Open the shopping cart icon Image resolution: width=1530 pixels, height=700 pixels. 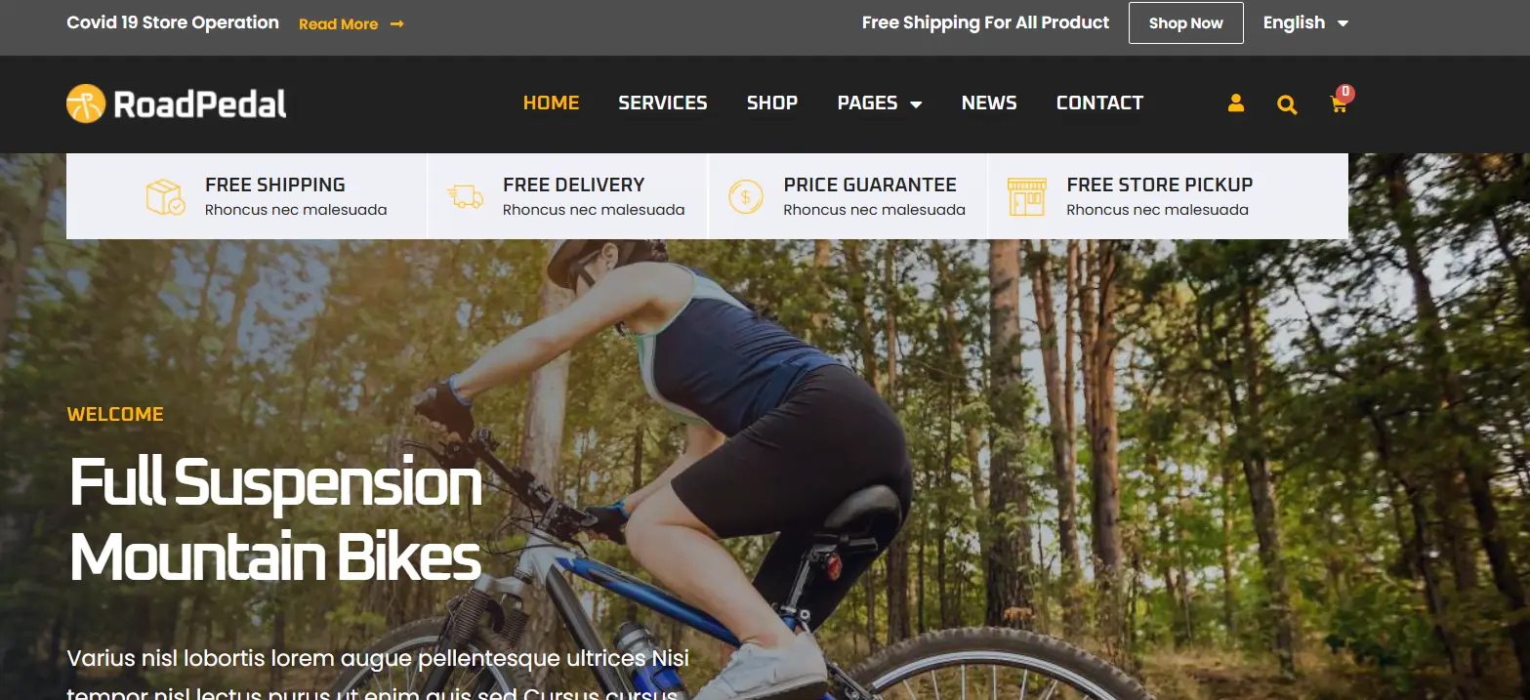pyautogui.click(x=1340, y=103)
